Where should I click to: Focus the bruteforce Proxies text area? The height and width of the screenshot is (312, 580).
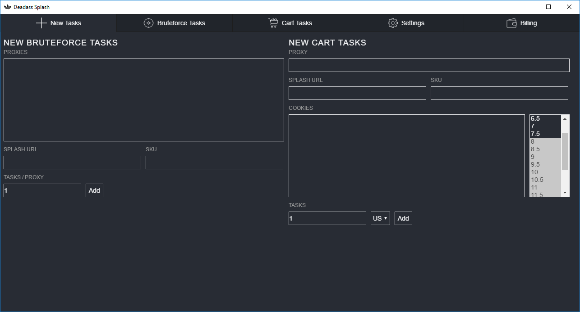(144, 100)
